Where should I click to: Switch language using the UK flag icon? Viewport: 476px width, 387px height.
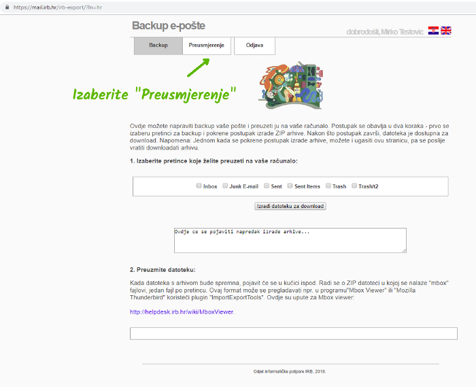pos(445,31)
